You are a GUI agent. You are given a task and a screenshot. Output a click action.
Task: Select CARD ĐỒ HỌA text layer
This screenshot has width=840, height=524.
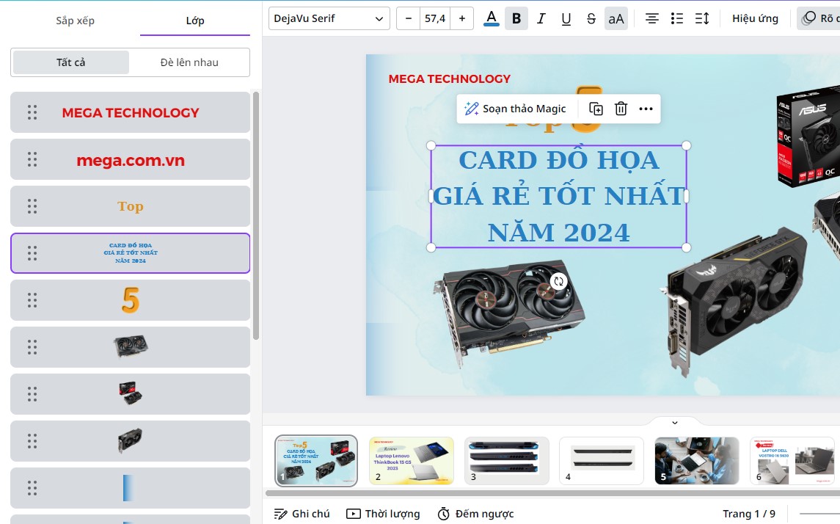tap(130, 253)
